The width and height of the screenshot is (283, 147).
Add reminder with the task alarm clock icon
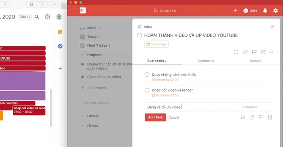click(x=263, y=52)
